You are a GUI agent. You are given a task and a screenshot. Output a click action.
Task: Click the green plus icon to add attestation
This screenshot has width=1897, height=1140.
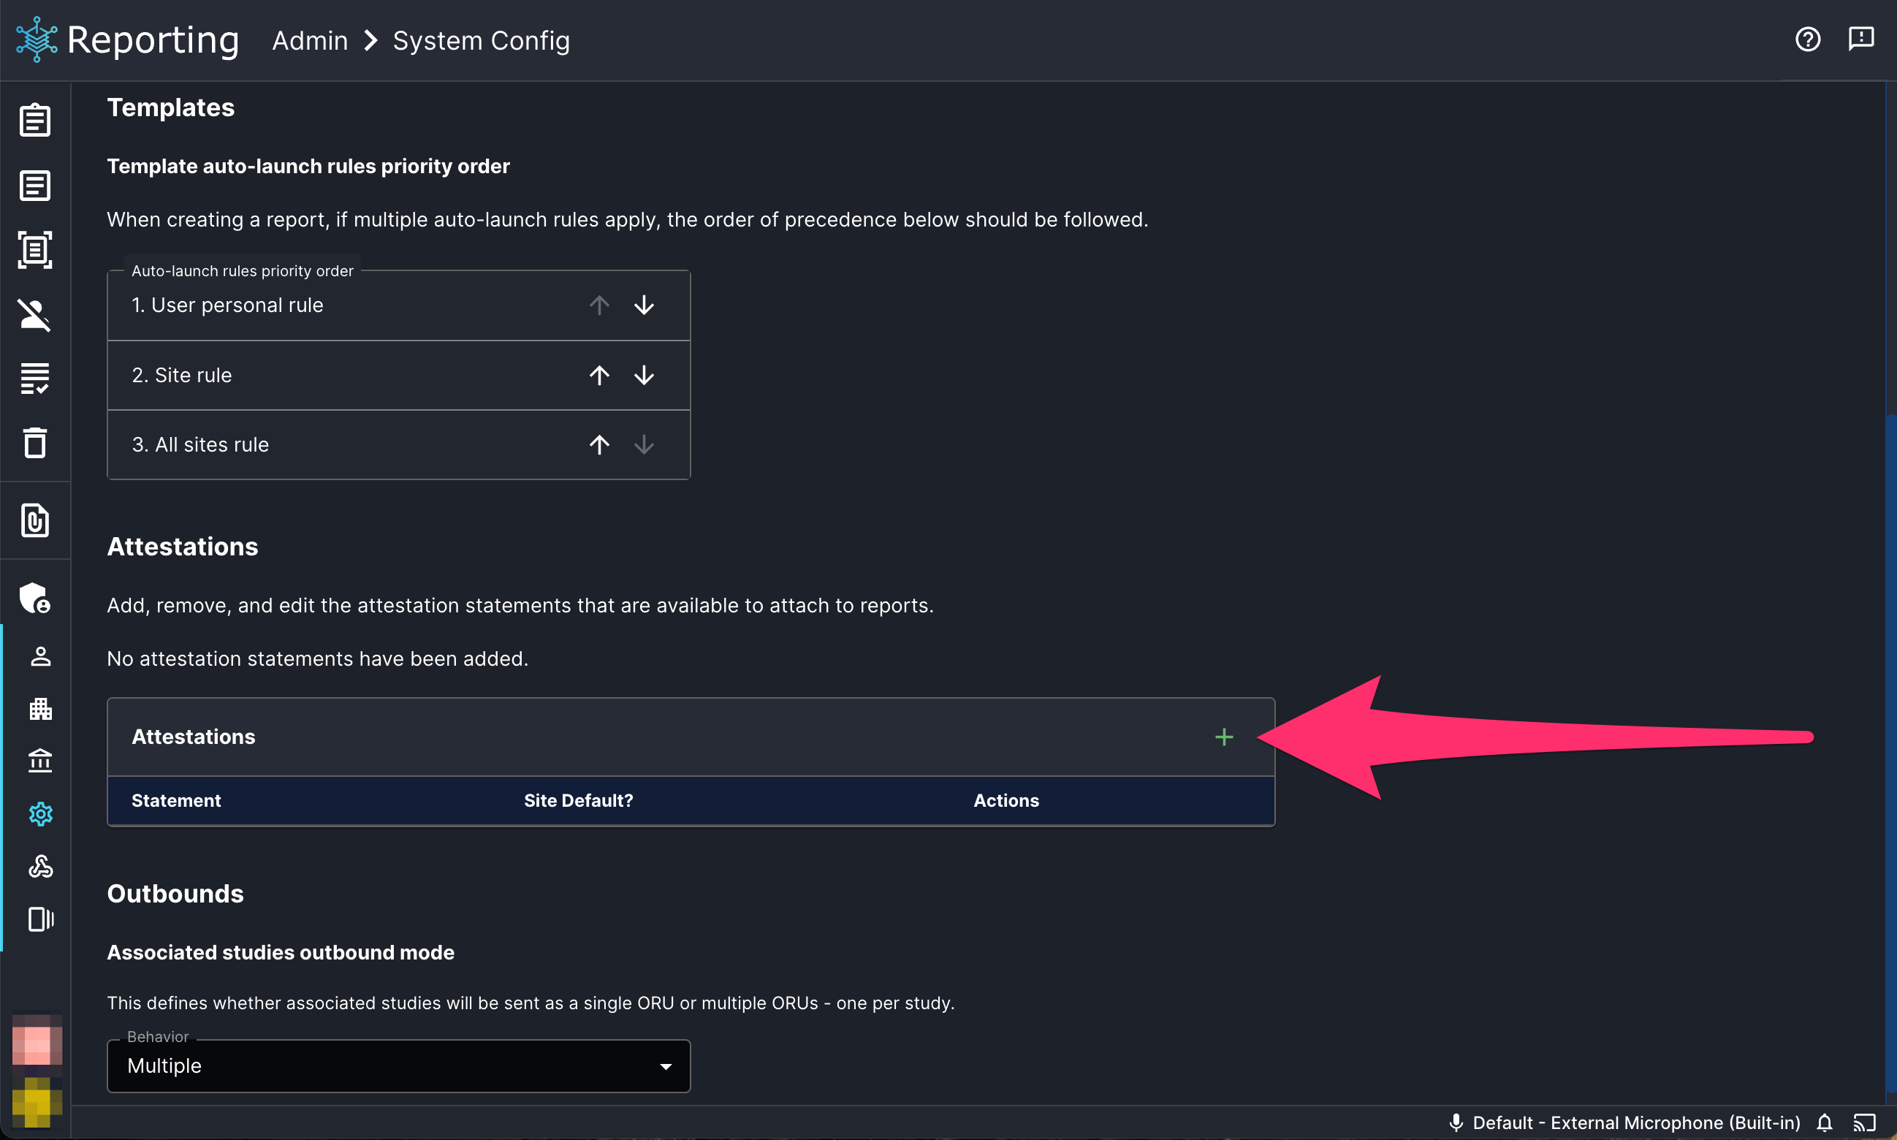click(x=1224, y=737)
